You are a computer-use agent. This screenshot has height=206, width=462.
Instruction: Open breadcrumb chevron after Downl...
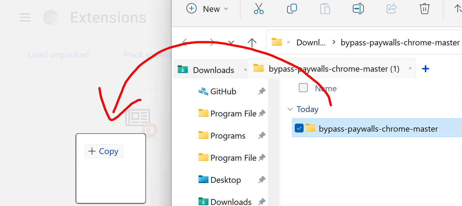[334, 42]
